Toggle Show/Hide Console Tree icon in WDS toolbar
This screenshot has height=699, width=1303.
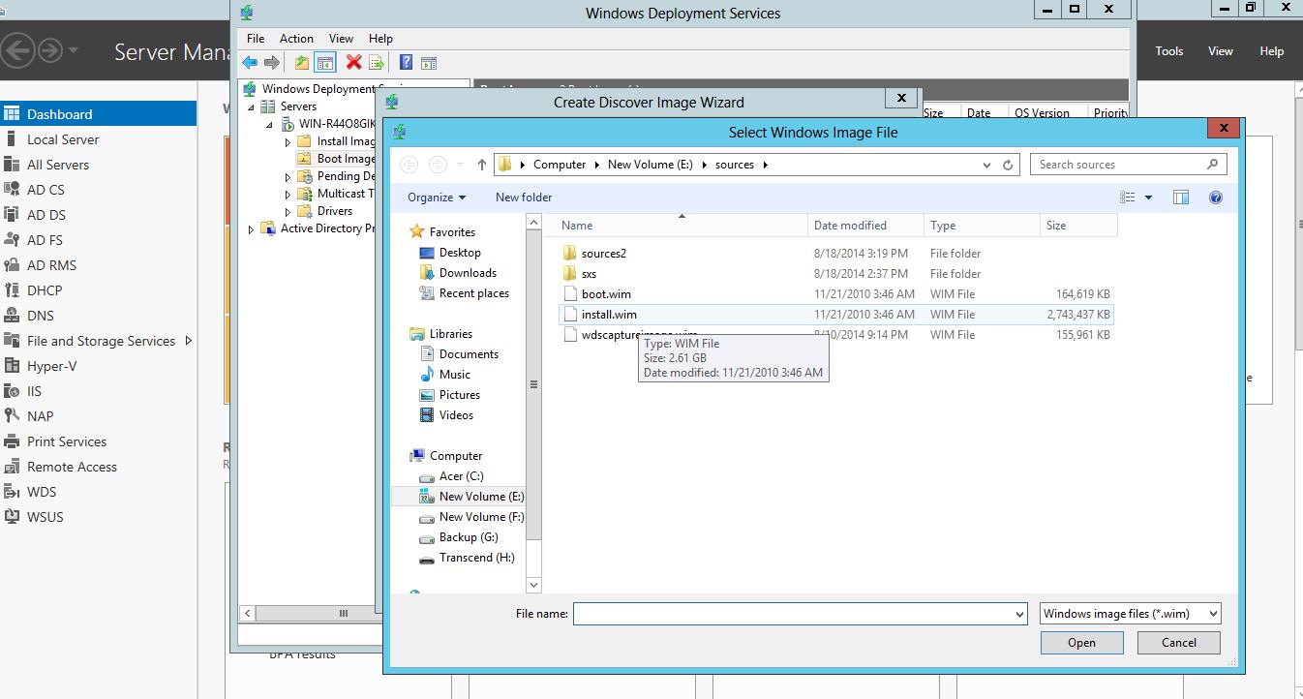coord(325,62)
